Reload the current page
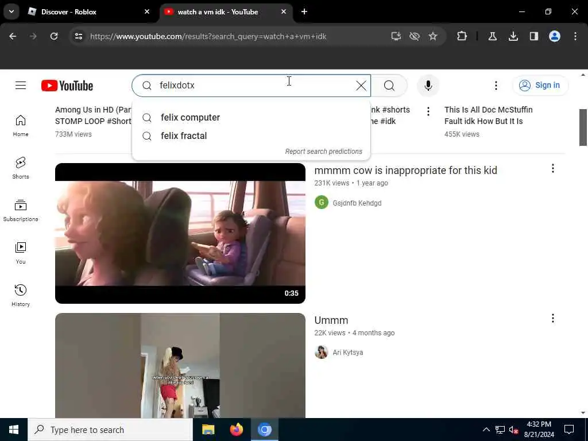This screenshot has height=441, width=588. pyautogui.click(x=54, y=36)
